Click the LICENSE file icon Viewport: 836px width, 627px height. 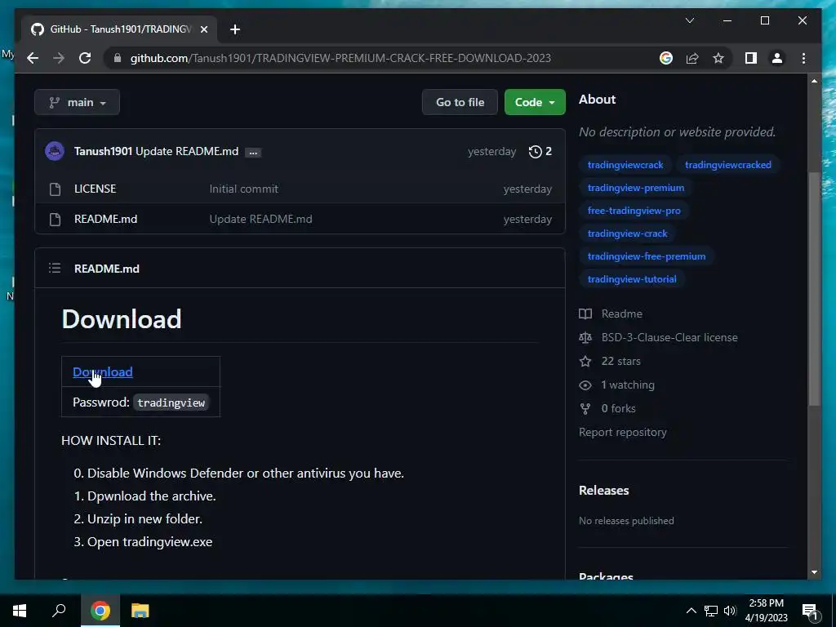coord(55,189)
